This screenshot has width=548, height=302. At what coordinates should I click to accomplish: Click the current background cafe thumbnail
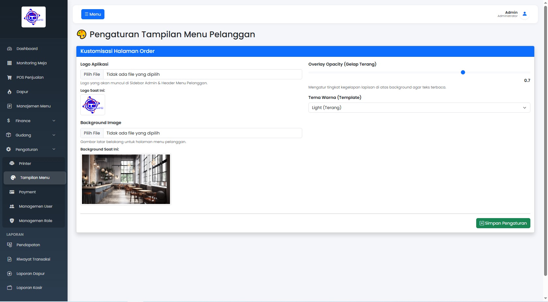(x=126, y=179)
